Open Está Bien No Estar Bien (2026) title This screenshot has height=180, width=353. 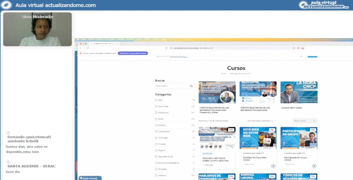point(255,159)
